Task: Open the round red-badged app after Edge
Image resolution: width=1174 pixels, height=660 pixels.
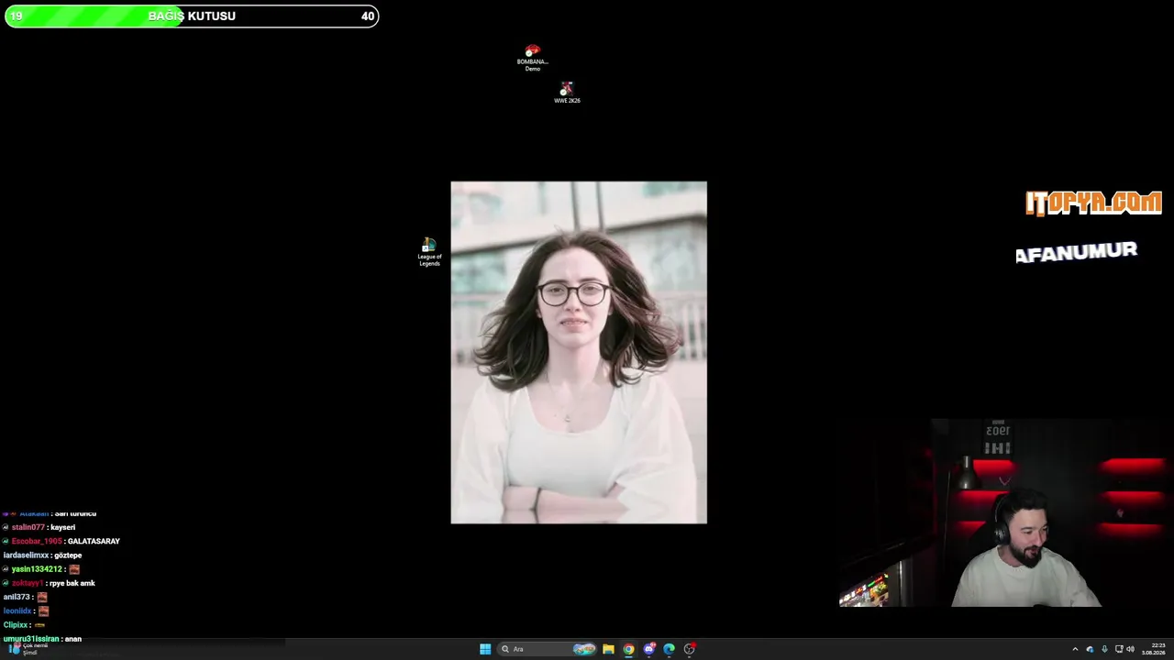Action: coord(689,649)
